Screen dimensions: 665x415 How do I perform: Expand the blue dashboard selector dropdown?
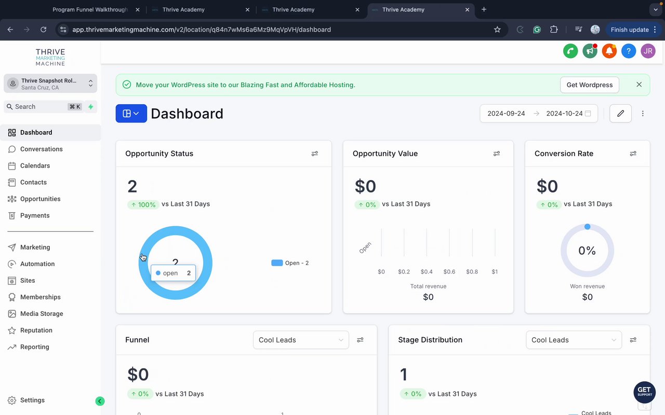(131, 114)
